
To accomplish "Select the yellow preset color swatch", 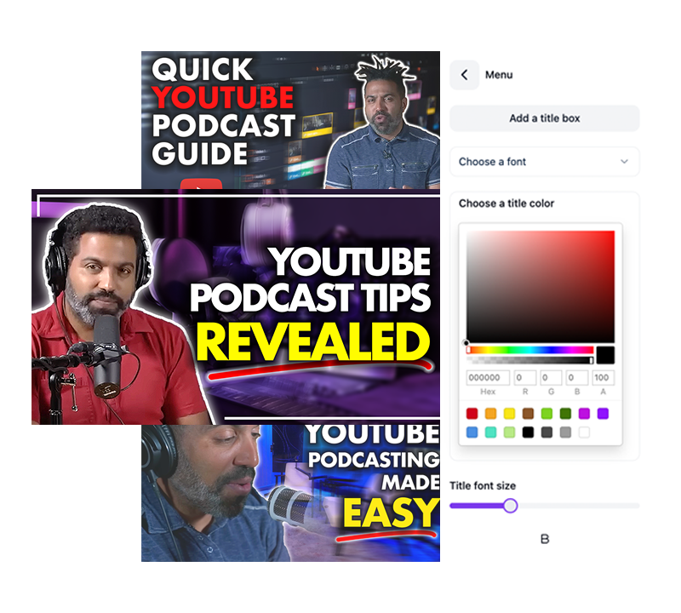I will click(x=509, y=413).
